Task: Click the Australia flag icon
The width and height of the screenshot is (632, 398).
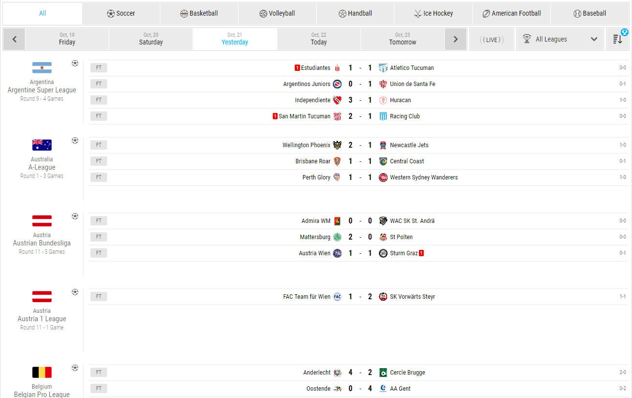Action: [x=42, y=145]
